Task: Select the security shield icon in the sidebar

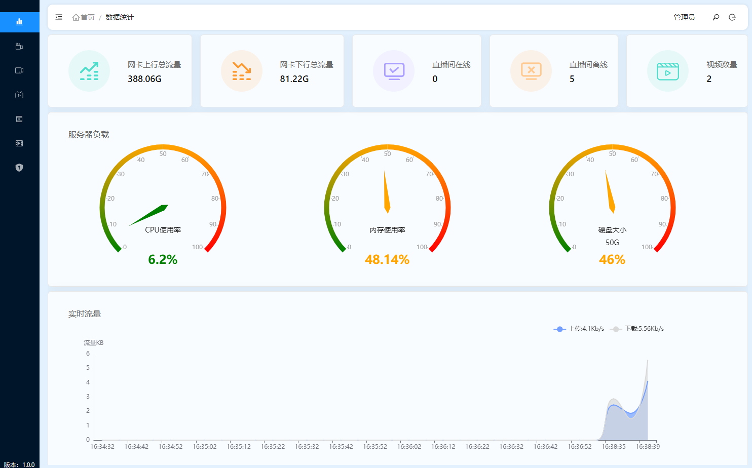Action: pos(19,167)
